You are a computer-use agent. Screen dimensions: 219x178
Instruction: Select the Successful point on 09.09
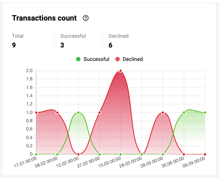point(205,113)
